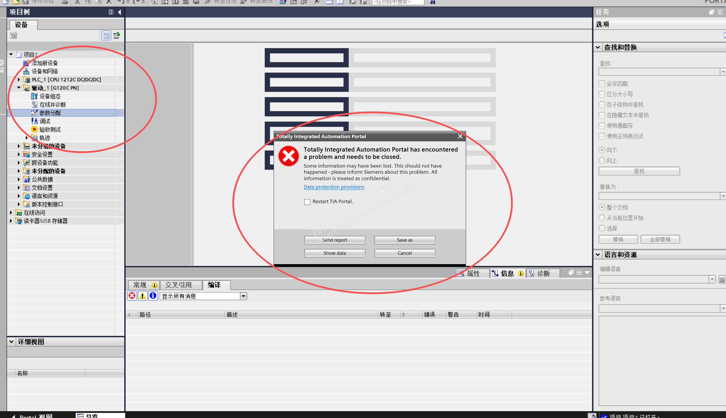Click the 在线并诊断 icon in tree
The height and width of the screenshot is (418, 726).
pos(34,104)
